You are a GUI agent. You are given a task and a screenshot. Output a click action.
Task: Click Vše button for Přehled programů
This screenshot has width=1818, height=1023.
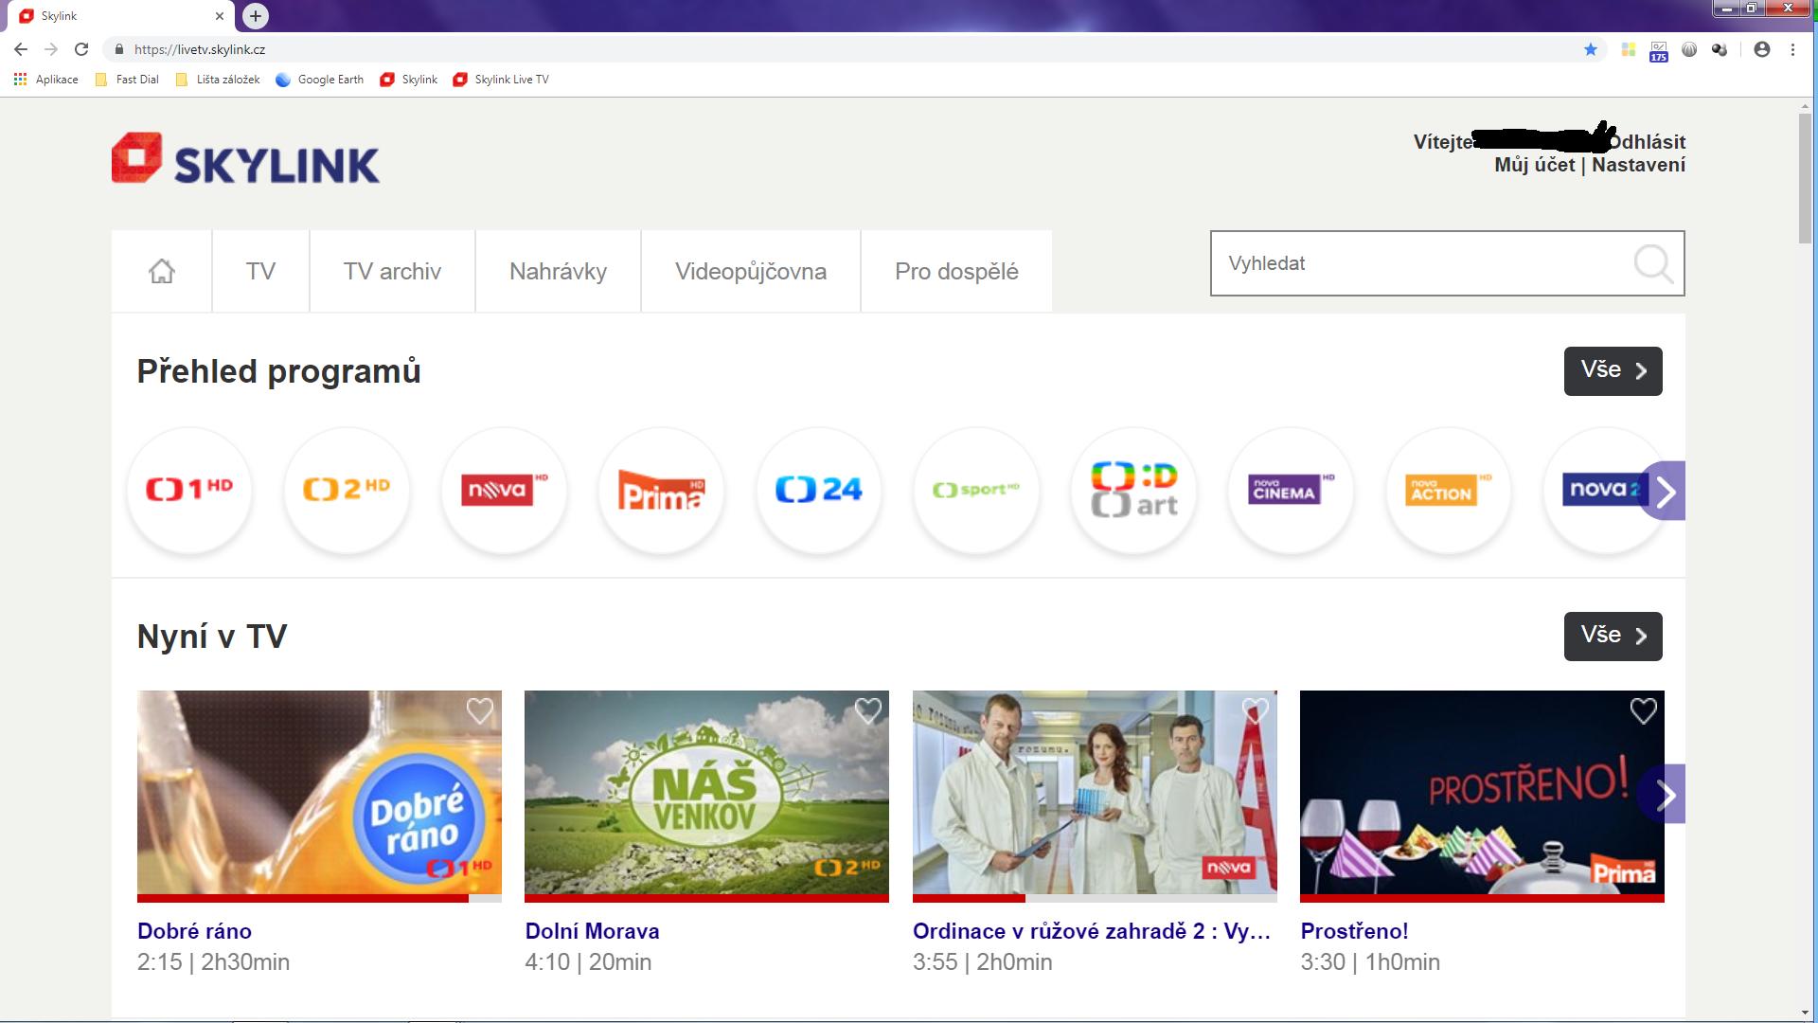1613,370
